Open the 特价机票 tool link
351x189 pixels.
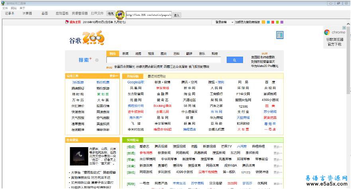coord(103,83)
